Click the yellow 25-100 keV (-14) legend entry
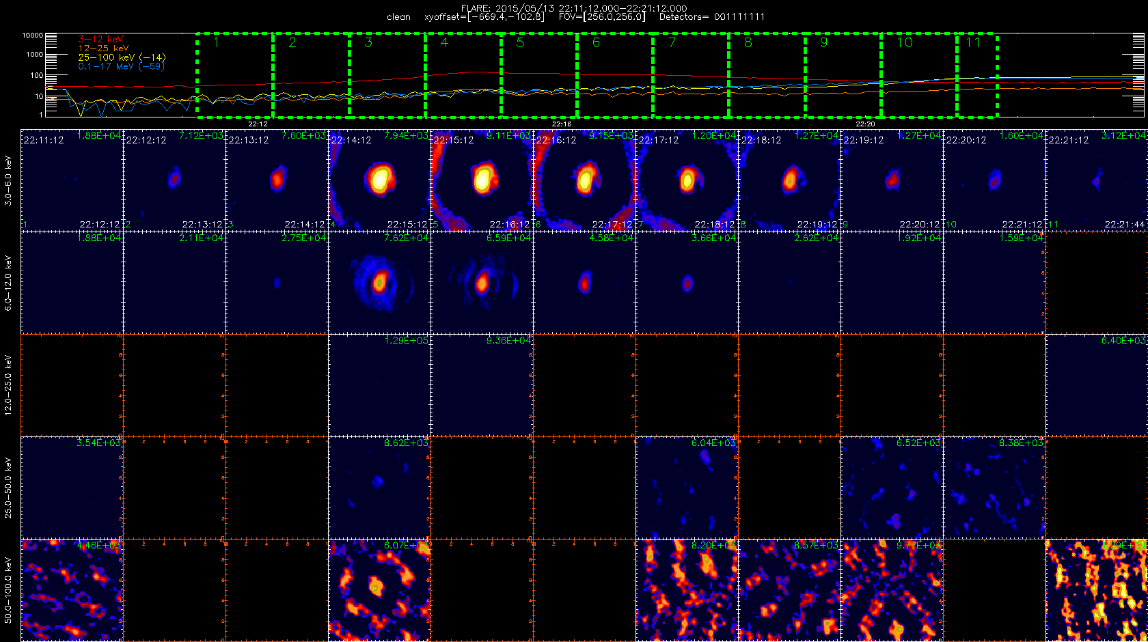The image size is (1148, 642). pyautogui.click(x=122, y=57)
